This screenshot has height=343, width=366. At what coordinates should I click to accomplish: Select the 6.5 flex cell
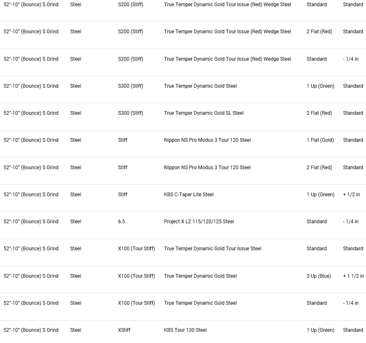pos(121,222)
